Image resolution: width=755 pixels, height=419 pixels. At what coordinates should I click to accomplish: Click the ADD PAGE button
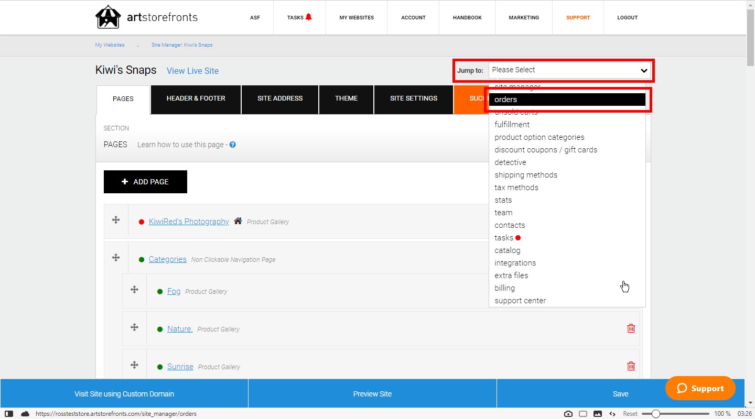[x=145, y=181]
